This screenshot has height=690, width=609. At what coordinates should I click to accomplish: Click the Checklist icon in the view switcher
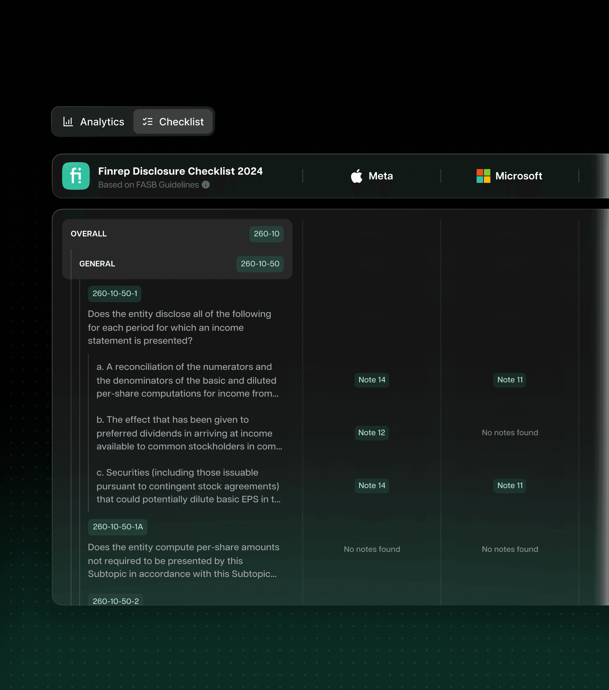tap(148, 122)
